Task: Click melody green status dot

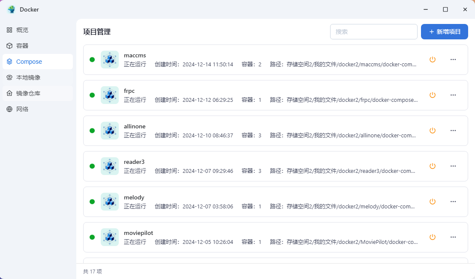Action: (93, 202)
